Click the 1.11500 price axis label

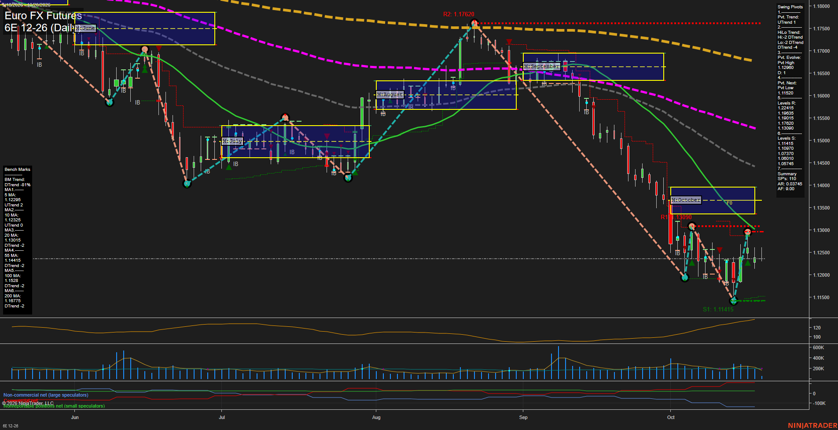click(x=821, y=297)
